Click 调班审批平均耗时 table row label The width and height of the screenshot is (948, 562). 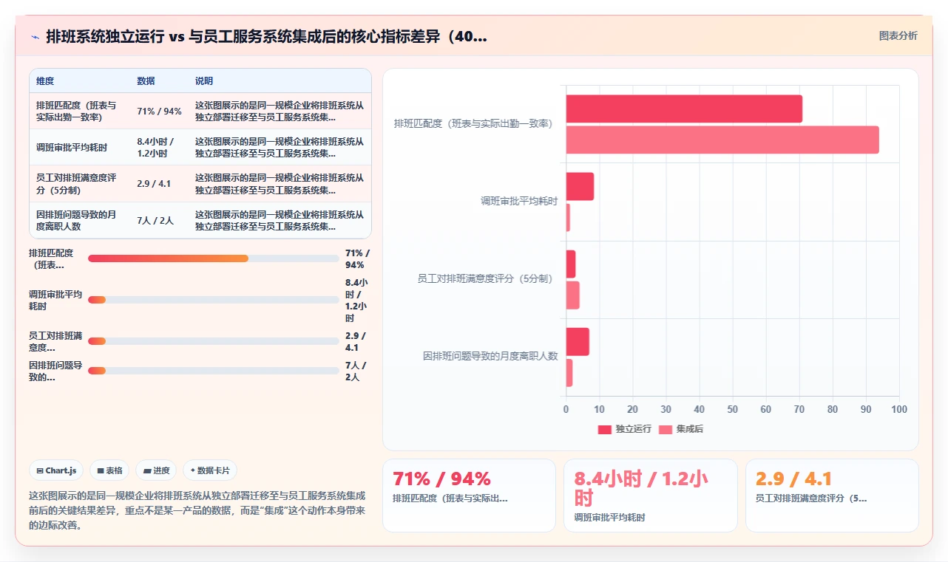[72, 148]
